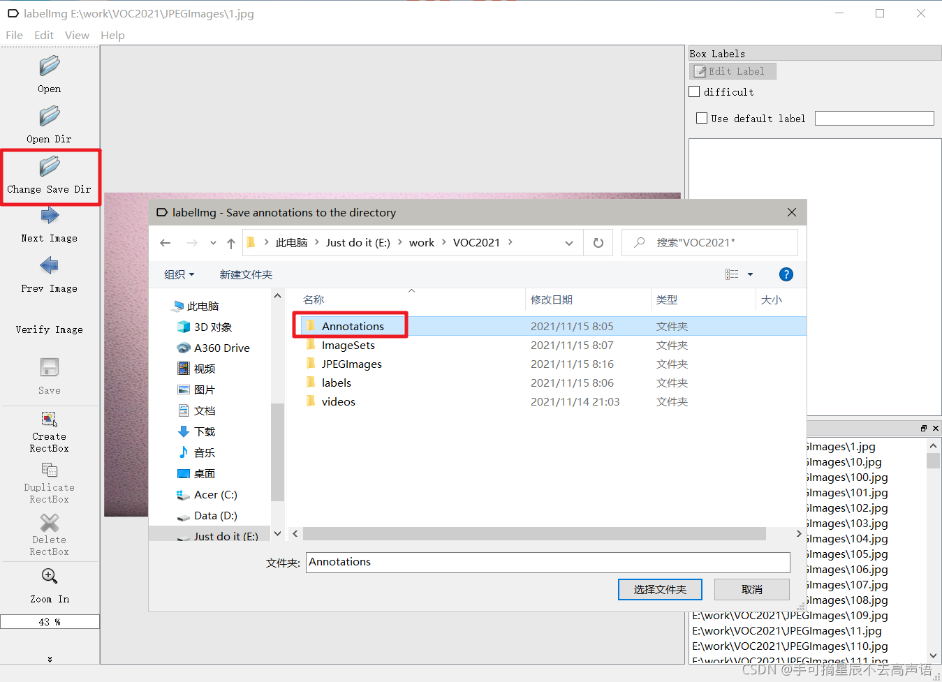Select 文档 in the navigation tree

[204, 410]
